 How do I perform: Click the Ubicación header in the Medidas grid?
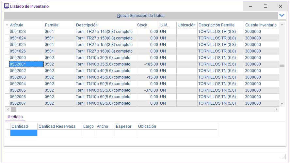(147, 126)
